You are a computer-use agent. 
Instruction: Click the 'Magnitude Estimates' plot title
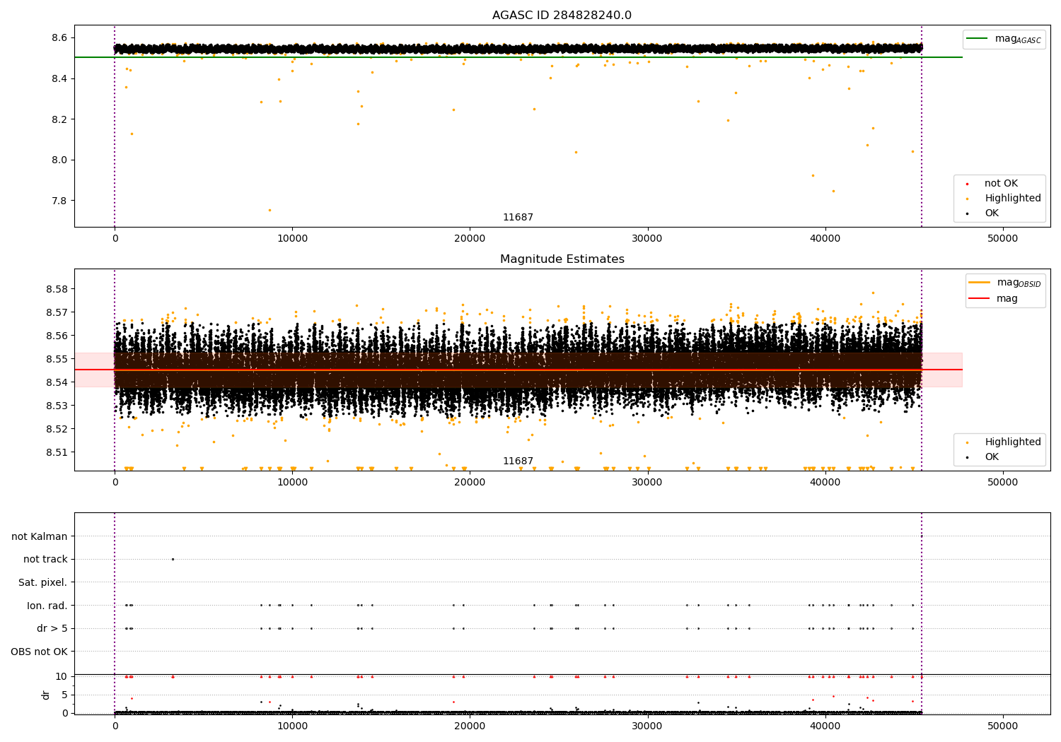tap(562, 259)
